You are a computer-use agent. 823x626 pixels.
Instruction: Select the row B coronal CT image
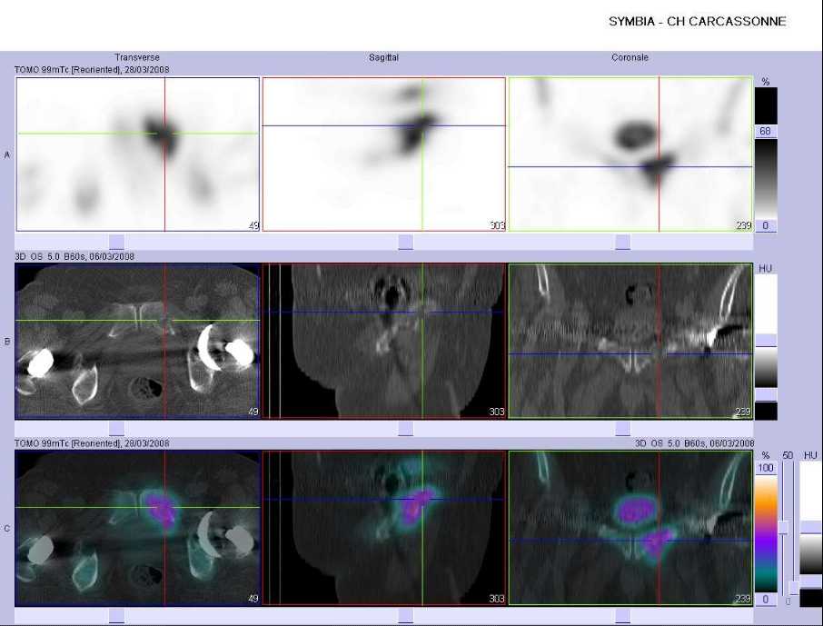click(630, 342)
